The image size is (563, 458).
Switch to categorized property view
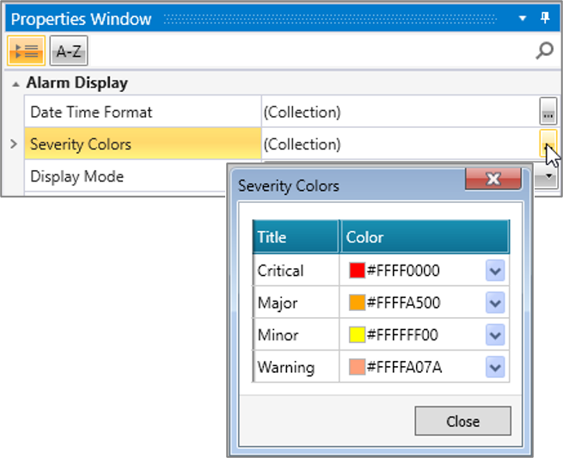point(26,52)
